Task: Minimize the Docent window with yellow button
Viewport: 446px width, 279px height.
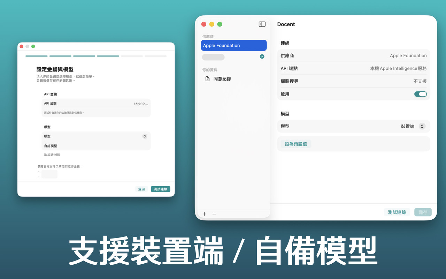Action: click(x=212, y=24)
